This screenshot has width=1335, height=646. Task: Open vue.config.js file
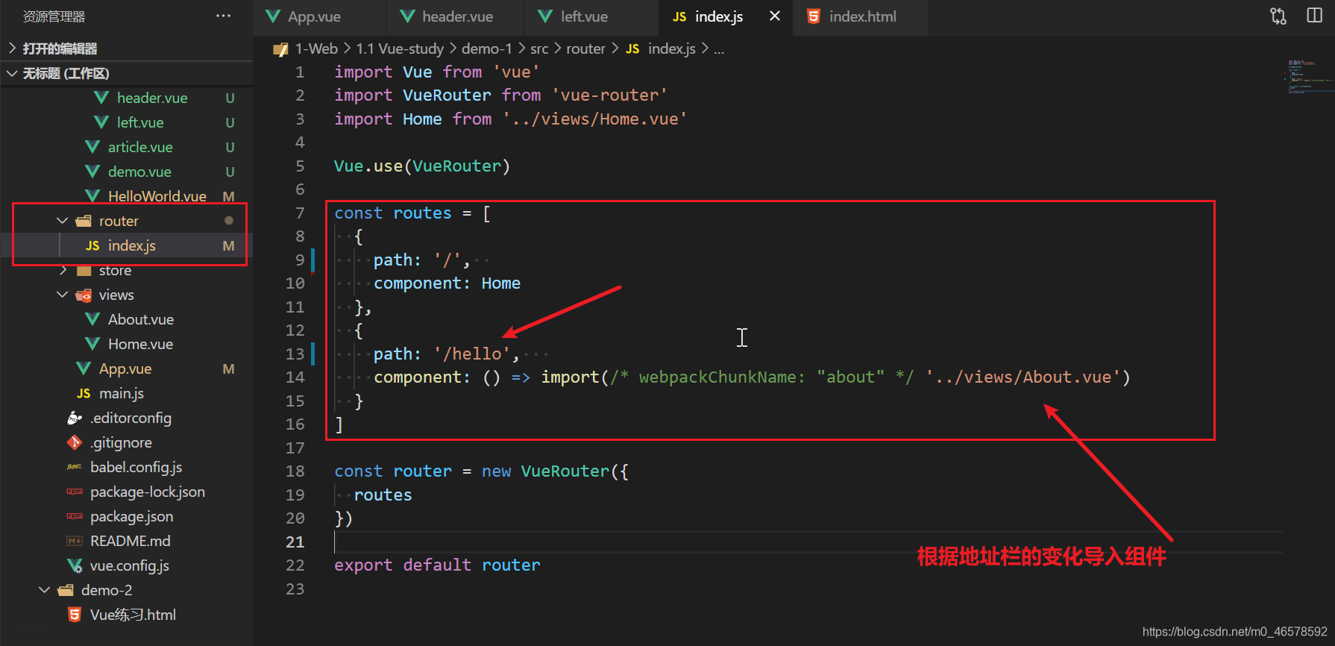[x=130, y=565]
